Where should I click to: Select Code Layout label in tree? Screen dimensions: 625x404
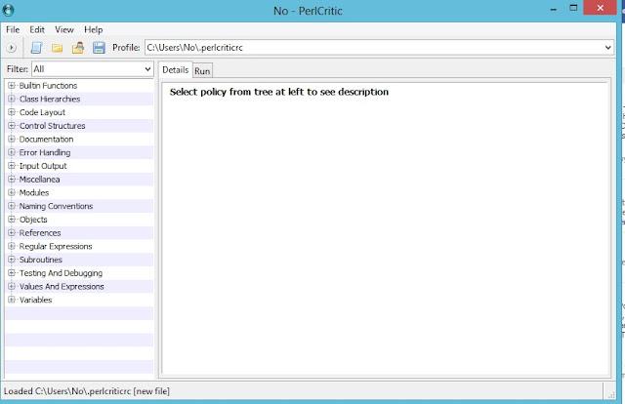(42, 112)
